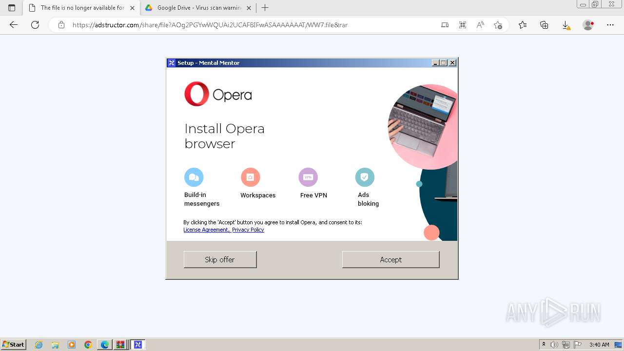Open Settings and more menu

click(610, 25)
